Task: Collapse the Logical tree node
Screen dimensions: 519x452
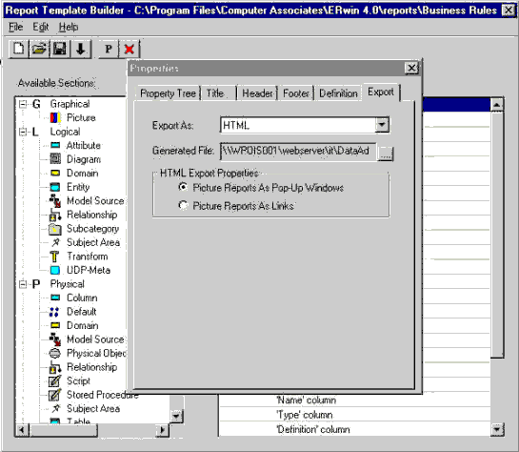Action: pyautogui.click(x=23, y=132)
